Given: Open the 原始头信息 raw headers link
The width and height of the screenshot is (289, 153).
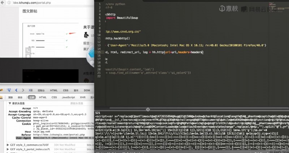Looking at the screenshot, I should coord(77,103).
